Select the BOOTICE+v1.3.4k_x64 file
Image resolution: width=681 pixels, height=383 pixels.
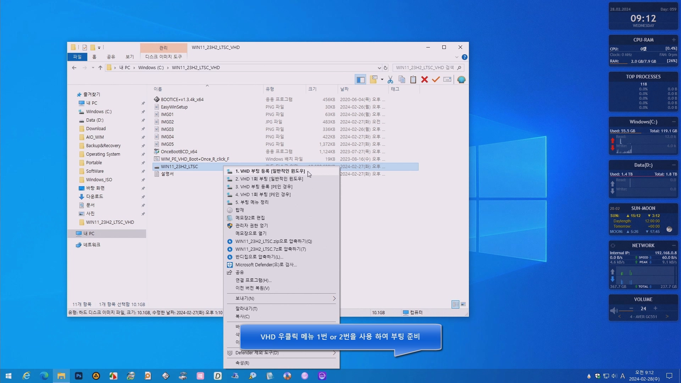pyautogui.click(x=182, y=100)
